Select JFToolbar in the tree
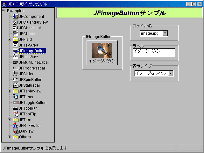This screenshot has height=153, width=204. [28, 108]
